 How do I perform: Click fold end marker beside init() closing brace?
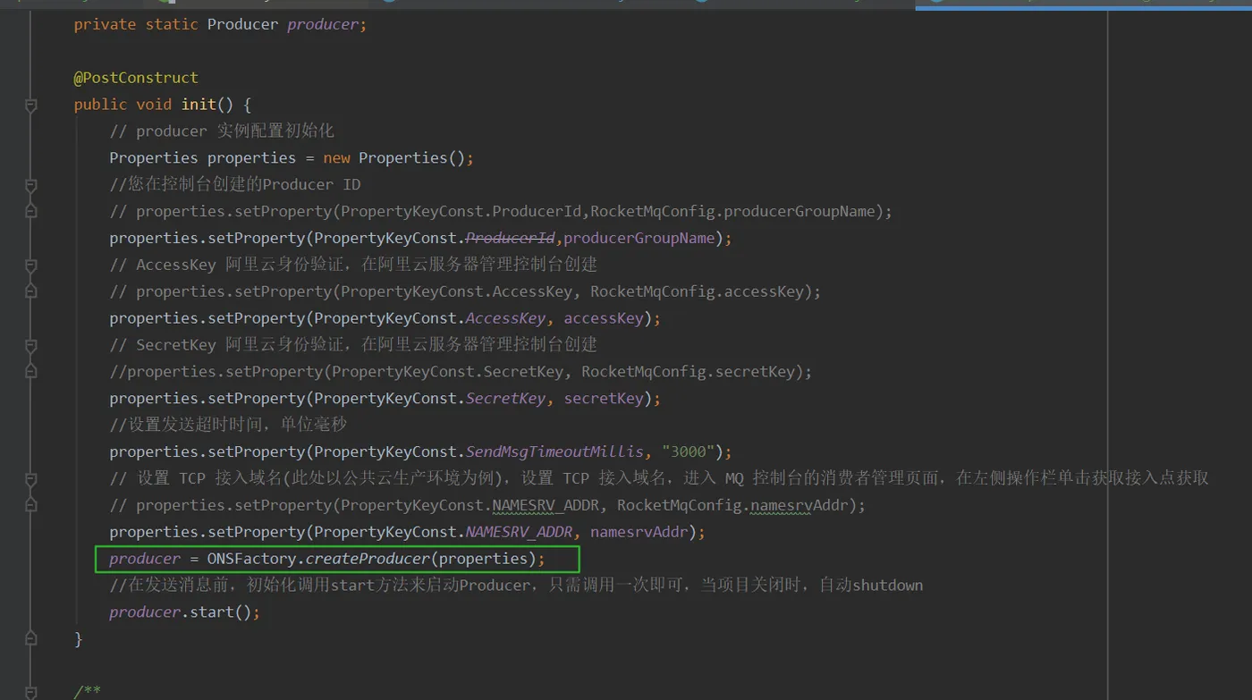click(31, 638)
